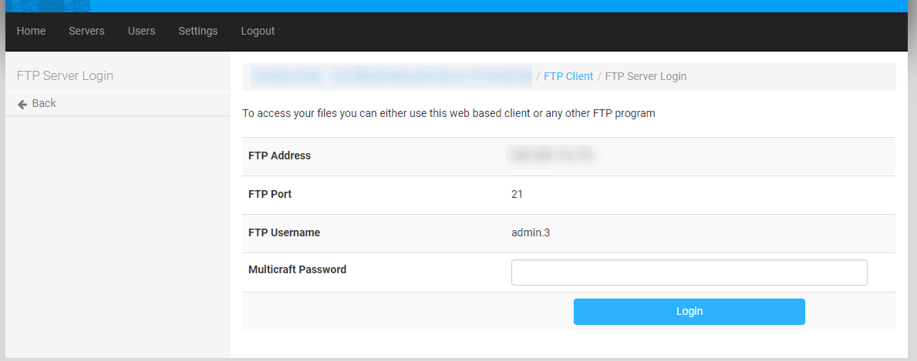Open the Users section

pyautogui.click(x=141, y=31)
